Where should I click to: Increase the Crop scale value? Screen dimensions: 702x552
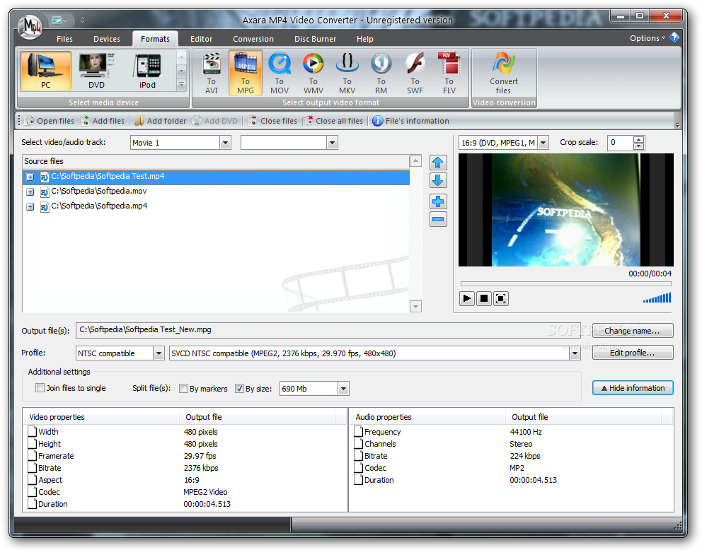click(639, 139)
